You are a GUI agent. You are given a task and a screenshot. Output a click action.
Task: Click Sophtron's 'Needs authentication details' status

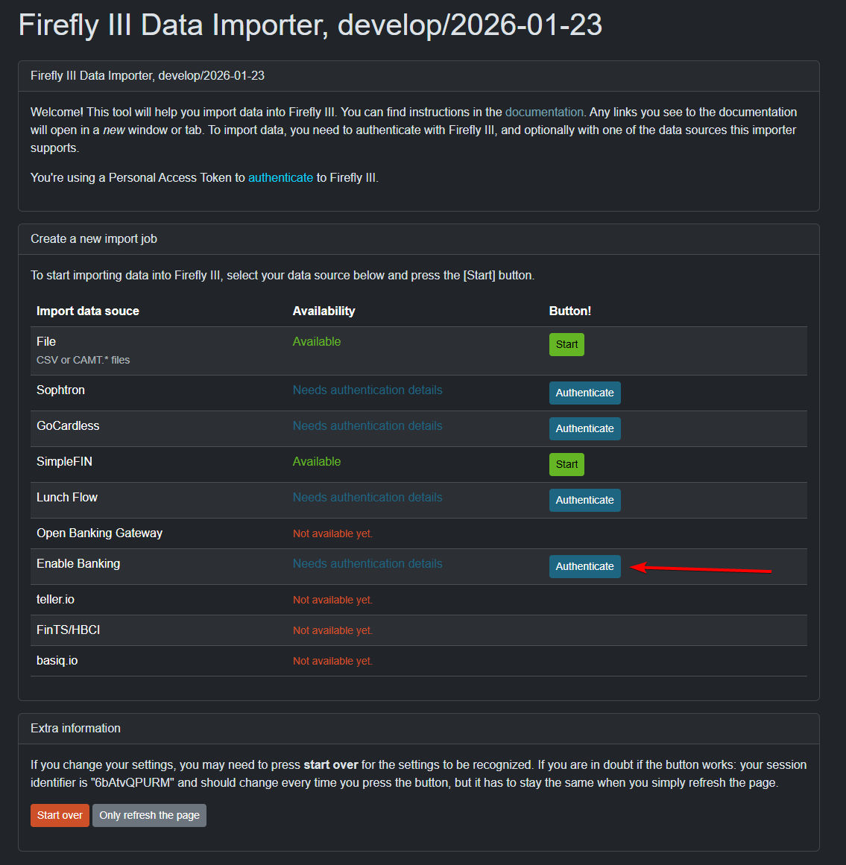point(367,390)
